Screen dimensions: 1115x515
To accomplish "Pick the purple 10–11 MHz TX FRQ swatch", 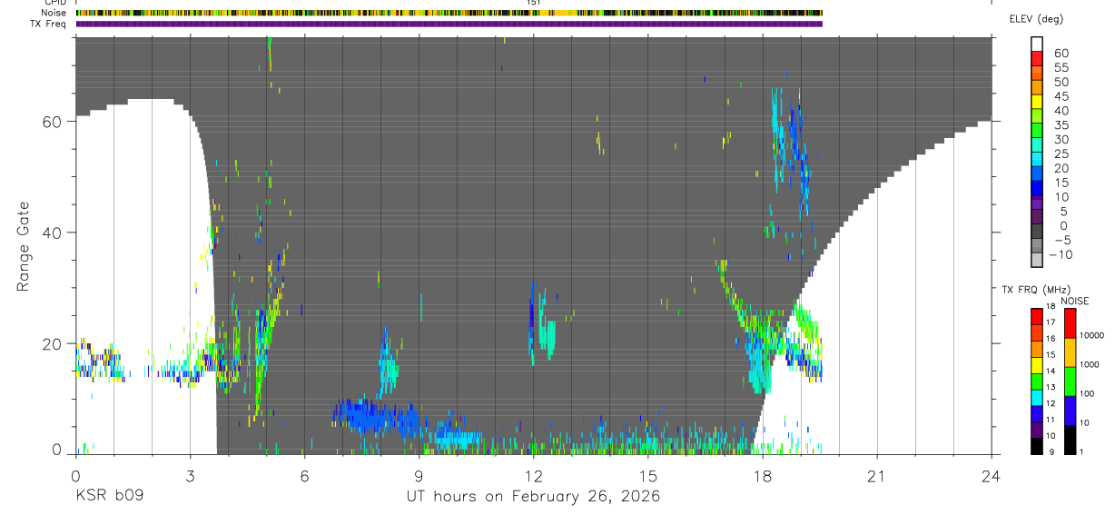I will coord(1037,428).
